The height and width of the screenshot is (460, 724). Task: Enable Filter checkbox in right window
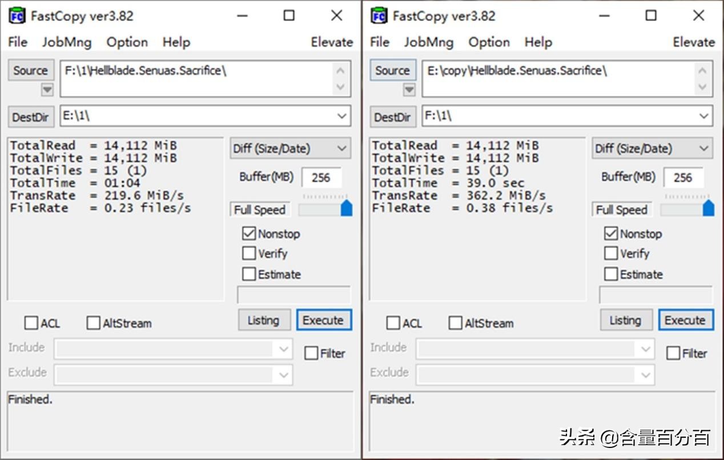(673, 353)
